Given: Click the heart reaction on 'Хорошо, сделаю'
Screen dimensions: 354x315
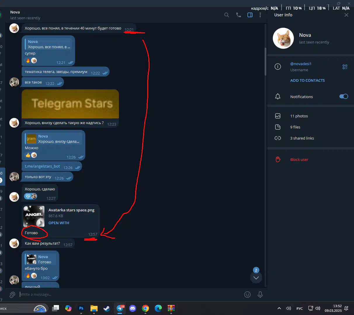Looking at the screenshot, I should pyautogui.click(x=28, y=196).
